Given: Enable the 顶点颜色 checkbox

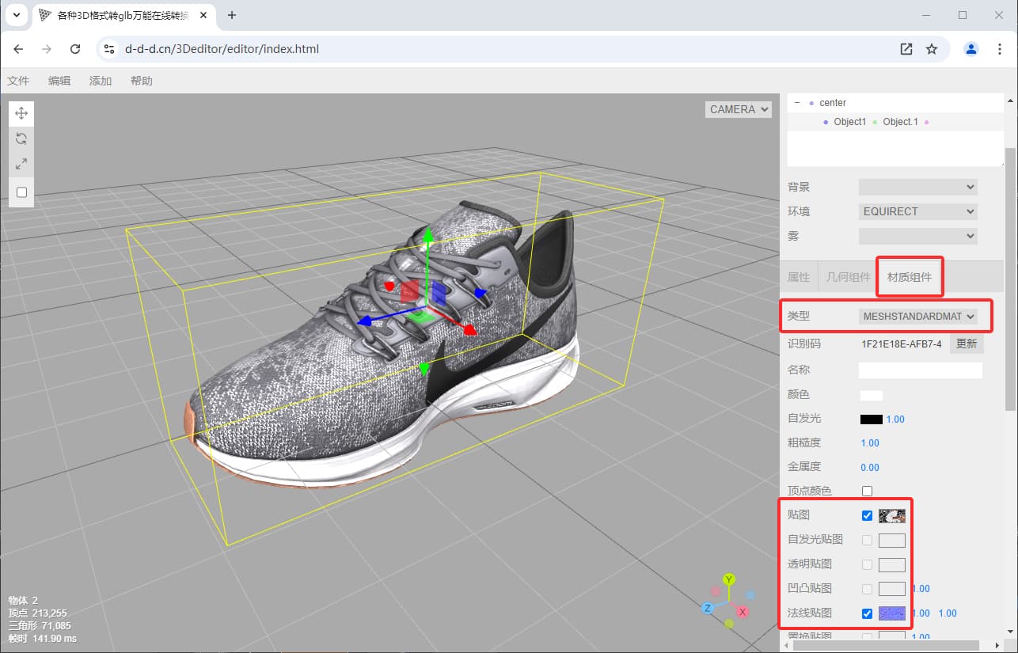Looking at the screenshot, I should point(868,491).
